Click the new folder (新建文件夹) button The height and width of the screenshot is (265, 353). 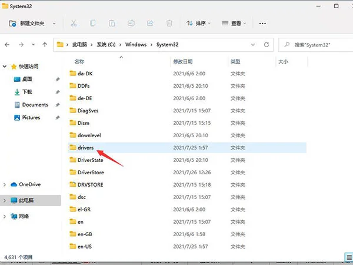click(x=26, y=24)
